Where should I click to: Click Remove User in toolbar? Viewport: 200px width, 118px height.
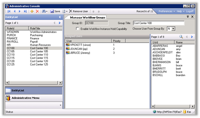click(x=78, y=11)
